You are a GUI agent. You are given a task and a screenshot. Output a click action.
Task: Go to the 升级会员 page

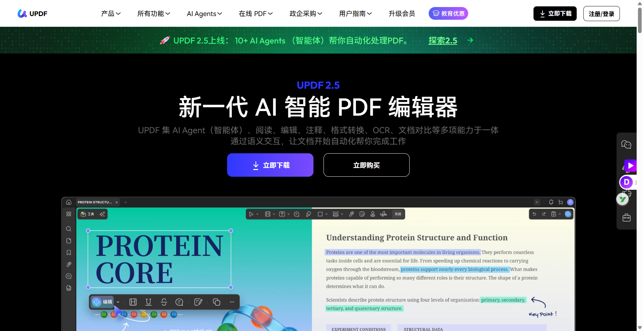click(x=402, y=13)
